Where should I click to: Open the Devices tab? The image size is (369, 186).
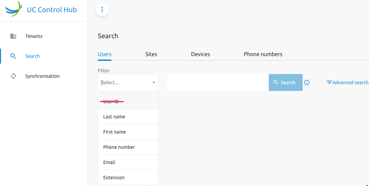200,54
